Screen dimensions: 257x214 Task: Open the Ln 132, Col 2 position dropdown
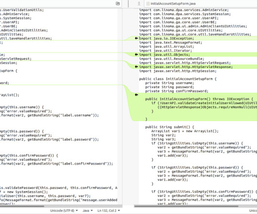tap(109, 211)
